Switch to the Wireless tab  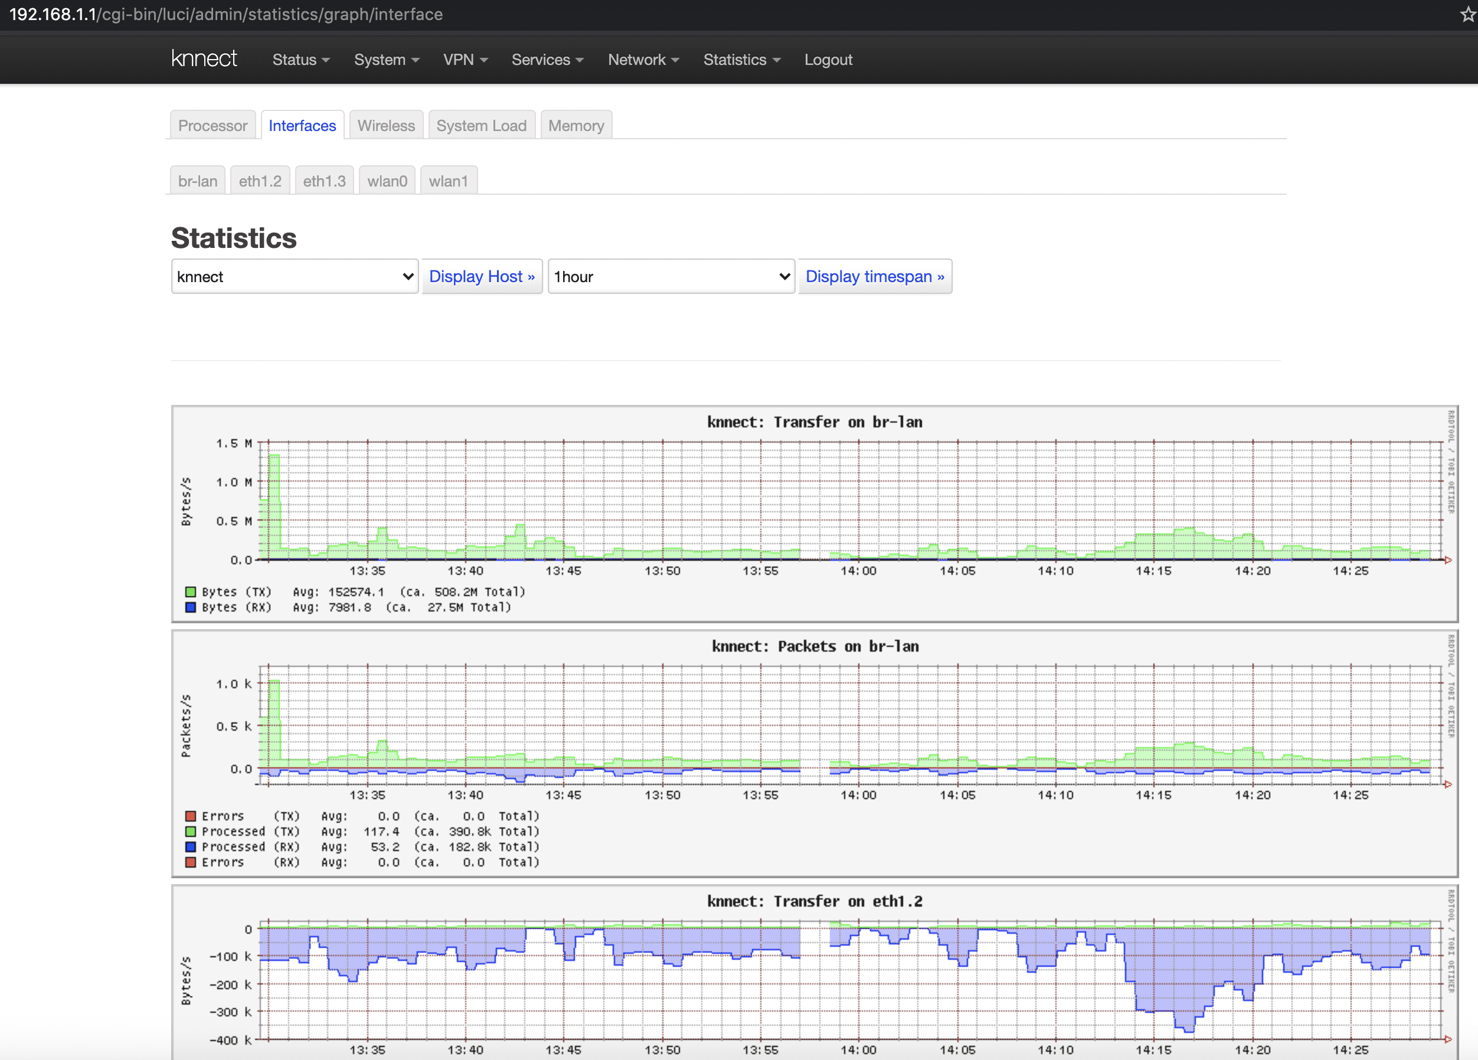coord(386,126)
